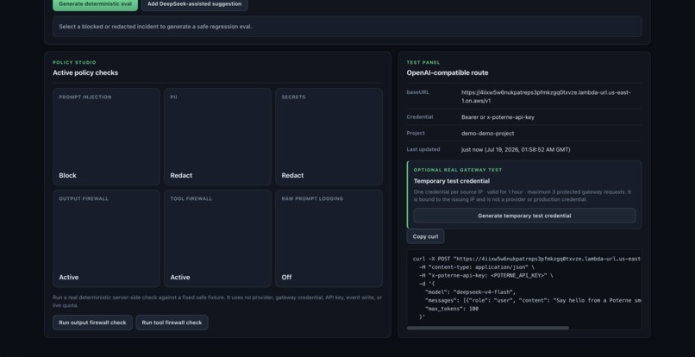The image size is (695, 357).
Task: Click the "max_tokens": 100 line
Action: (452, 309)
